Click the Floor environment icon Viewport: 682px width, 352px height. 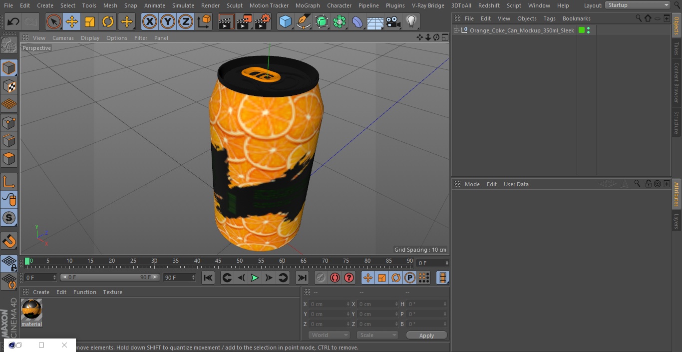375,21
